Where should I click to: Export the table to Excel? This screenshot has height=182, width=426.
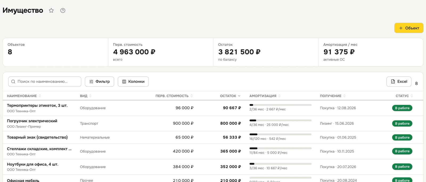[x=399, y=82]
